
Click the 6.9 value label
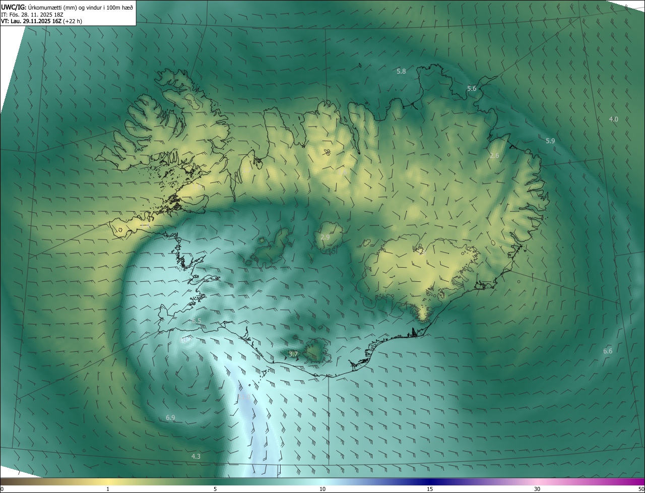(x=170, y=418)
